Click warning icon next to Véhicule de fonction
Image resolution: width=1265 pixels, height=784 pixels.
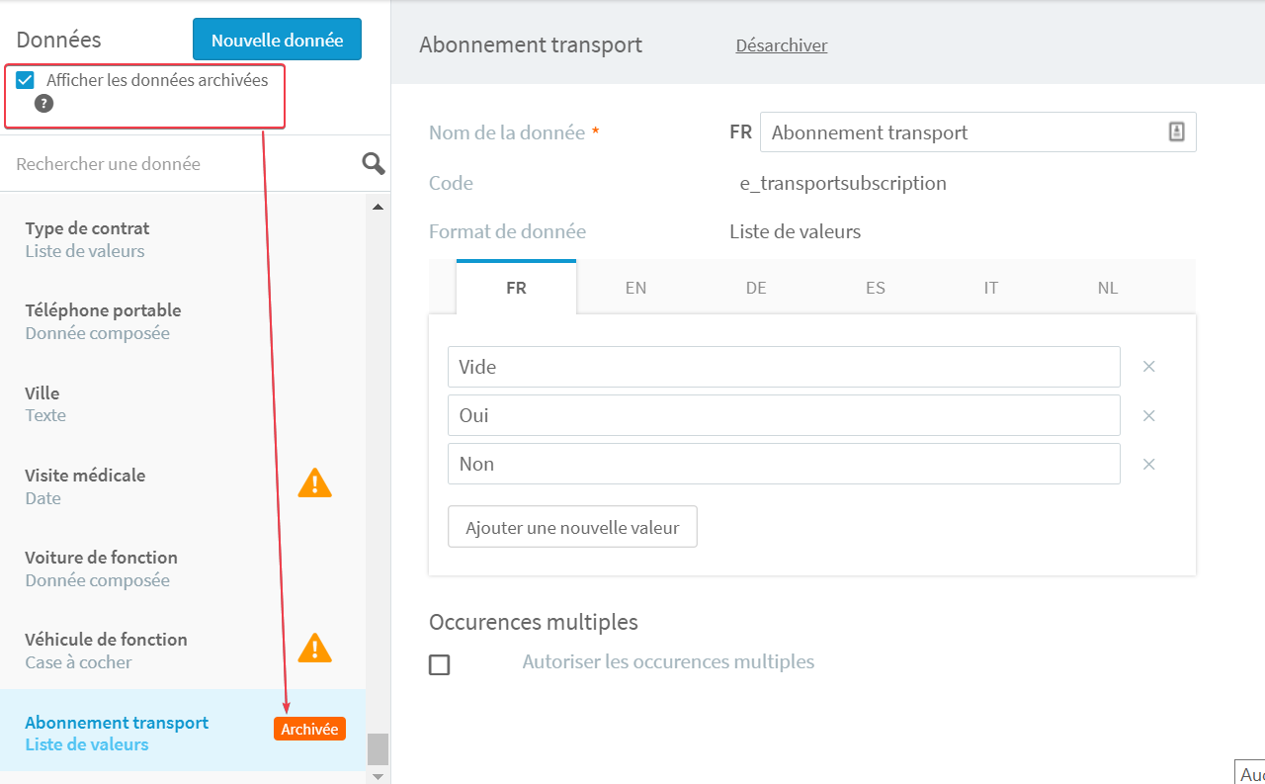point(315,648)
